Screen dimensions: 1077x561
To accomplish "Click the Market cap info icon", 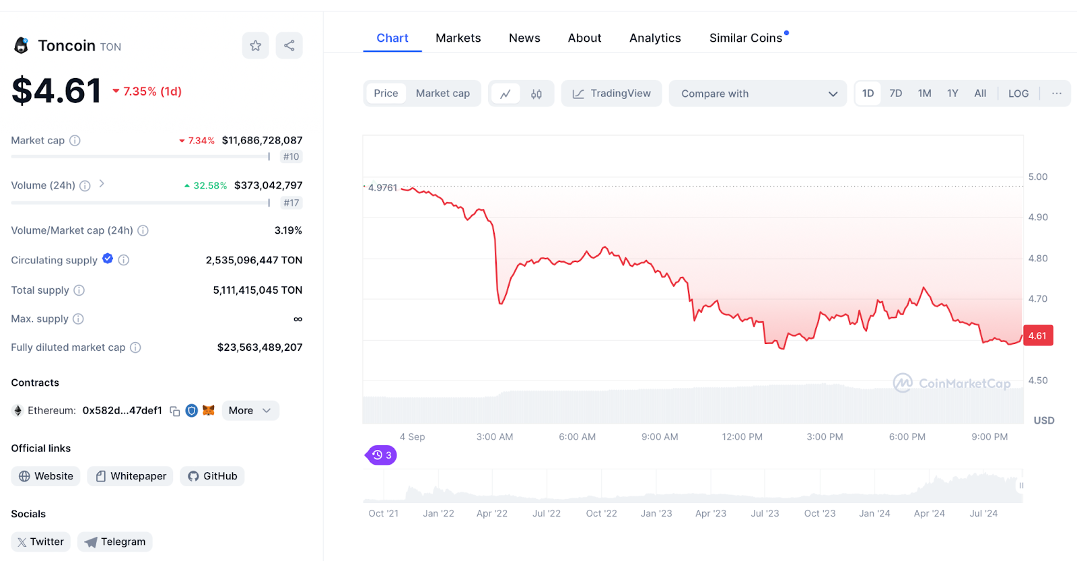I will click(75, 141).
